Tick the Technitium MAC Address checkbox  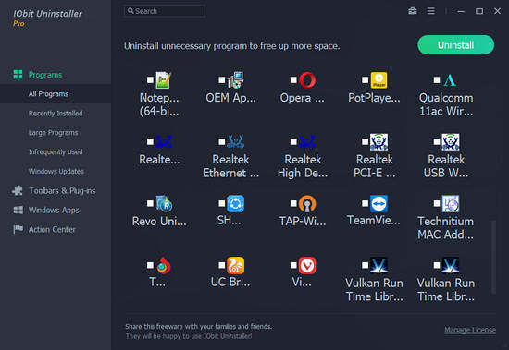(437, 203)
